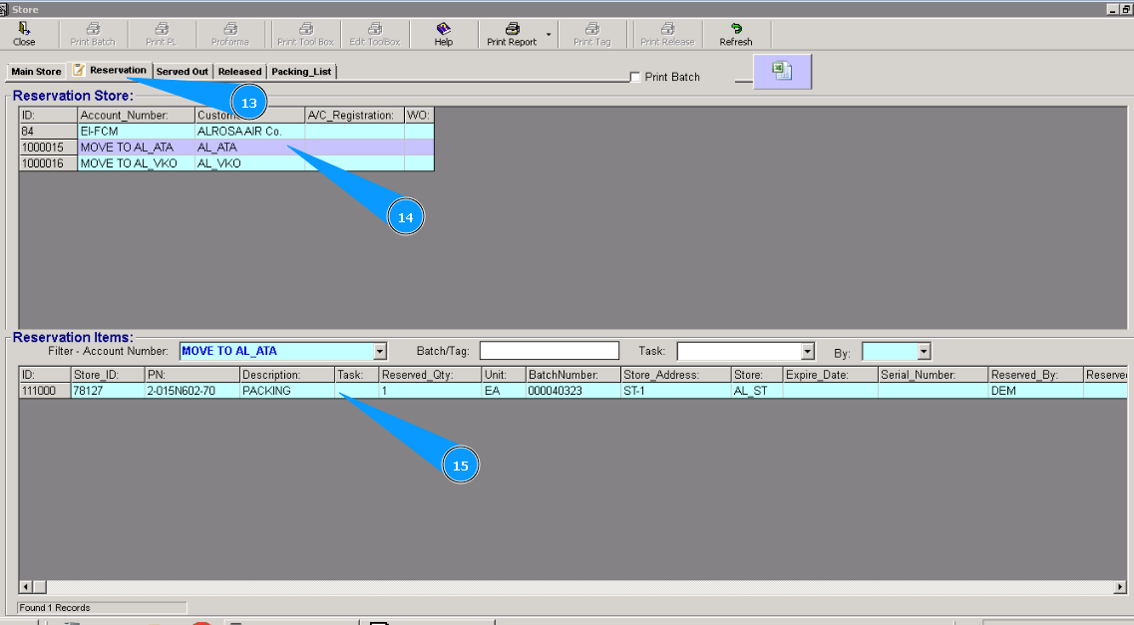Click the Edit ToolBox icon

tap(375, 34)
